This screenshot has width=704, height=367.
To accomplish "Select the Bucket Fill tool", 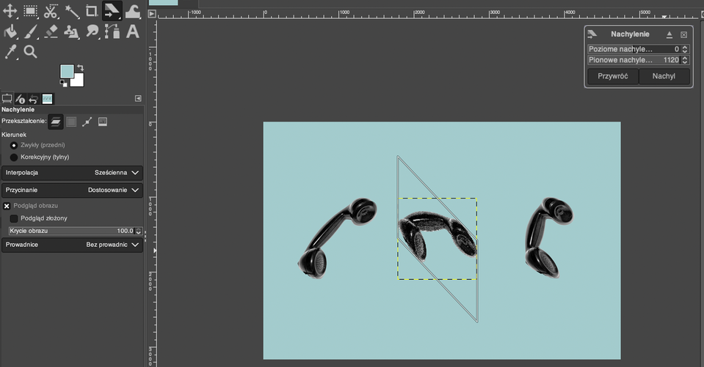I will (10, 31).
